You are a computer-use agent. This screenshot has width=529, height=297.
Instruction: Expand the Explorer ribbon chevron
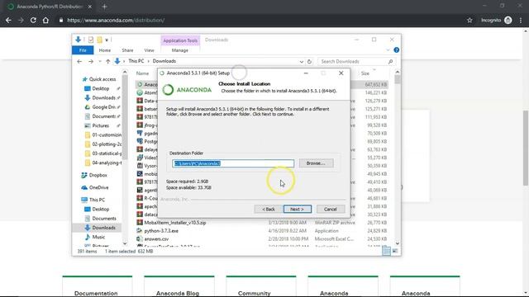click(388, 50)
